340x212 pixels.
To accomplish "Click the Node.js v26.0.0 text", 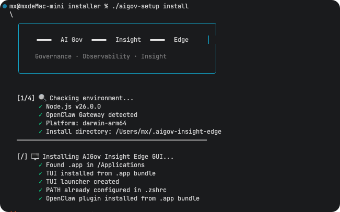I will (73, 107).
